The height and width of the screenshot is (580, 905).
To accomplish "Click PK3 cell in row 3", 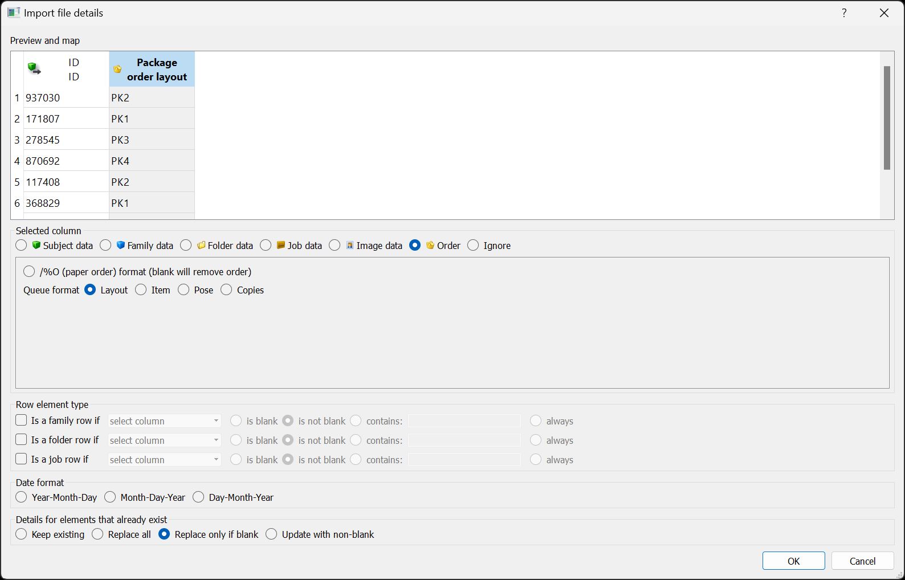I will (152, 140).
